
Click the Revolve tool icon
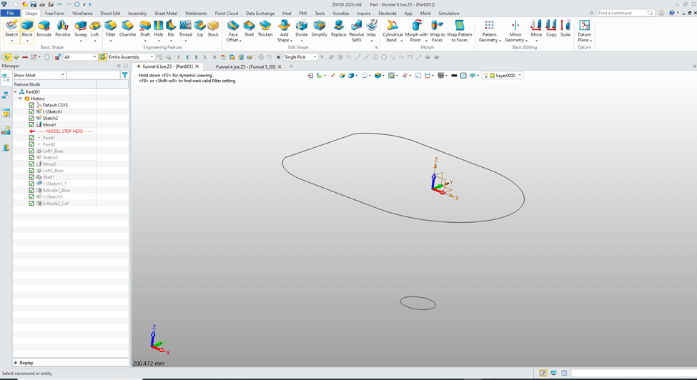pos(63,29)
